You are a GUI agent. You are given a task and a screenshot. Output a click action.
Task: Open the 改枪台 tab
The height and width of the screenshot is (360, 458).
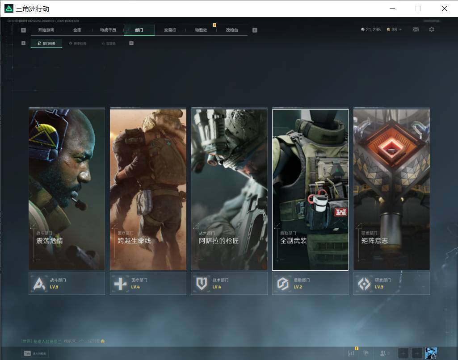(232, 30)
